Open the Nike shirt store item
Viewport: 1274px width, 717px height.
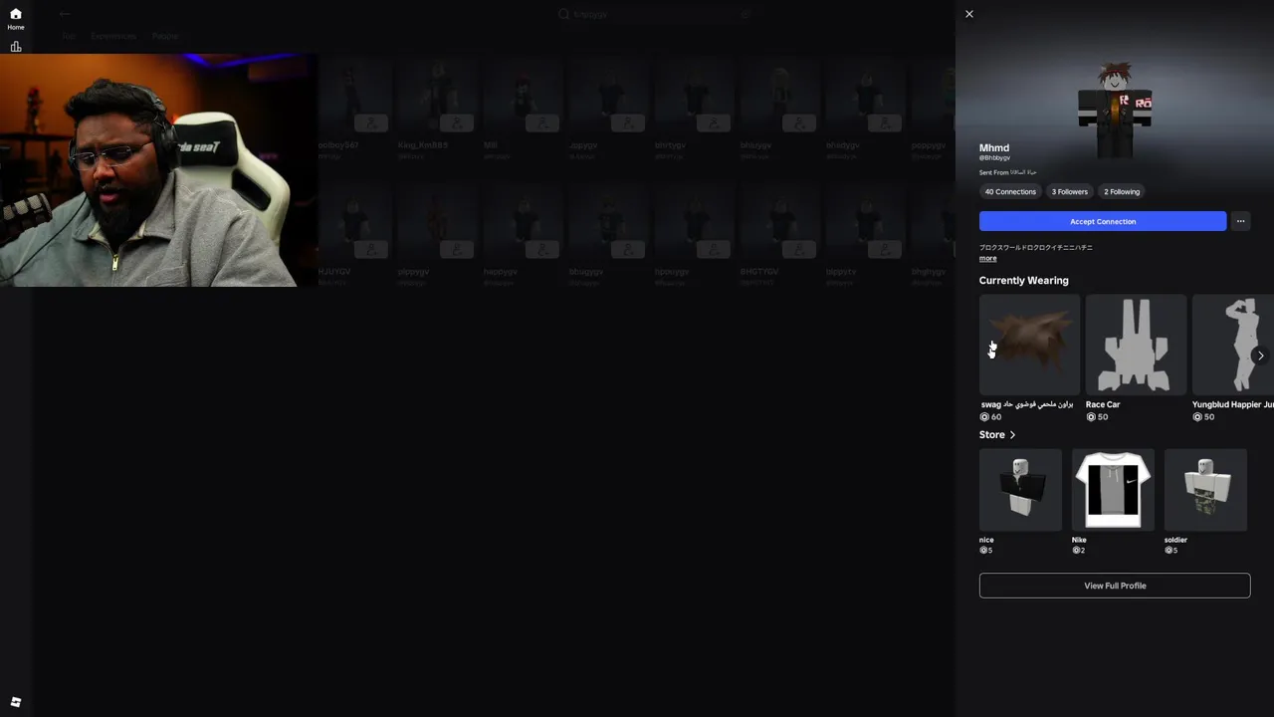[x=1113, y=490]
